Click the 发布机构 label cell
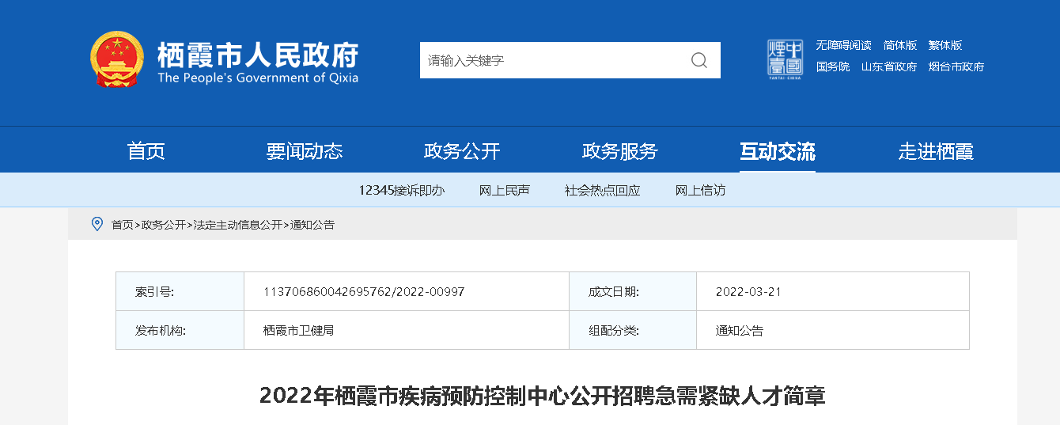 (x=180, y=330)
